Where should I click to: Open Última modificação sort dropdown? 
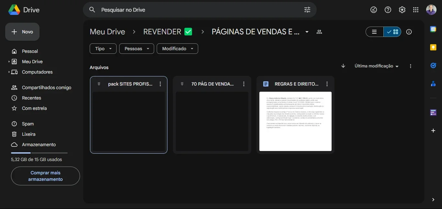[377, 66]
